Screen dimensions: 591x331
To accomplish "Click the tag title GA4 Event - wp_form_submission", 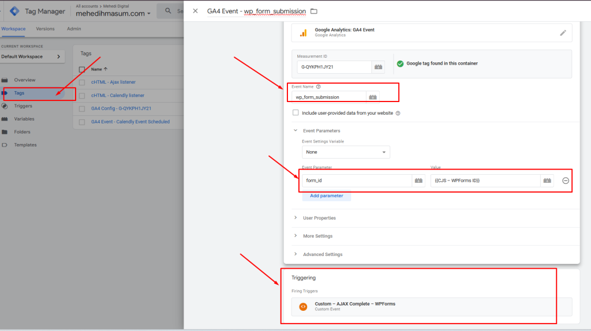I will (x=256, y=12).
